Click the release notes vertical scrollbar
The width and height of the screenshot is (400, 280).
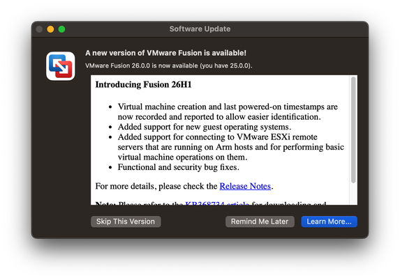click(x=353, y=130)
